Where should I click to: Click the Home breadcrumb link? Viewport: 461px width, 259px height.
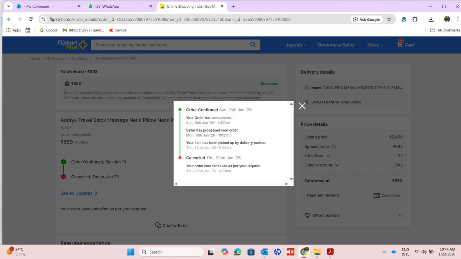pos(35,58)
